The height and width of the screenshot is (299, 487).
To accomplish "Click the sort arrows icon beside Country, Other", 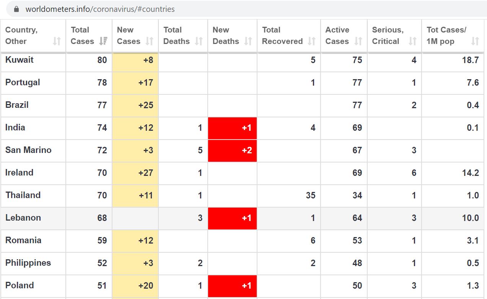I will [57, 41].
